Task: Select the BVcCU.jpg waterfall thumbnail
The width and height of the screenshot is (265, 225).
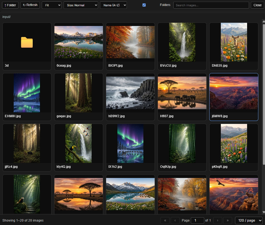Action: [x=182, y=42]
